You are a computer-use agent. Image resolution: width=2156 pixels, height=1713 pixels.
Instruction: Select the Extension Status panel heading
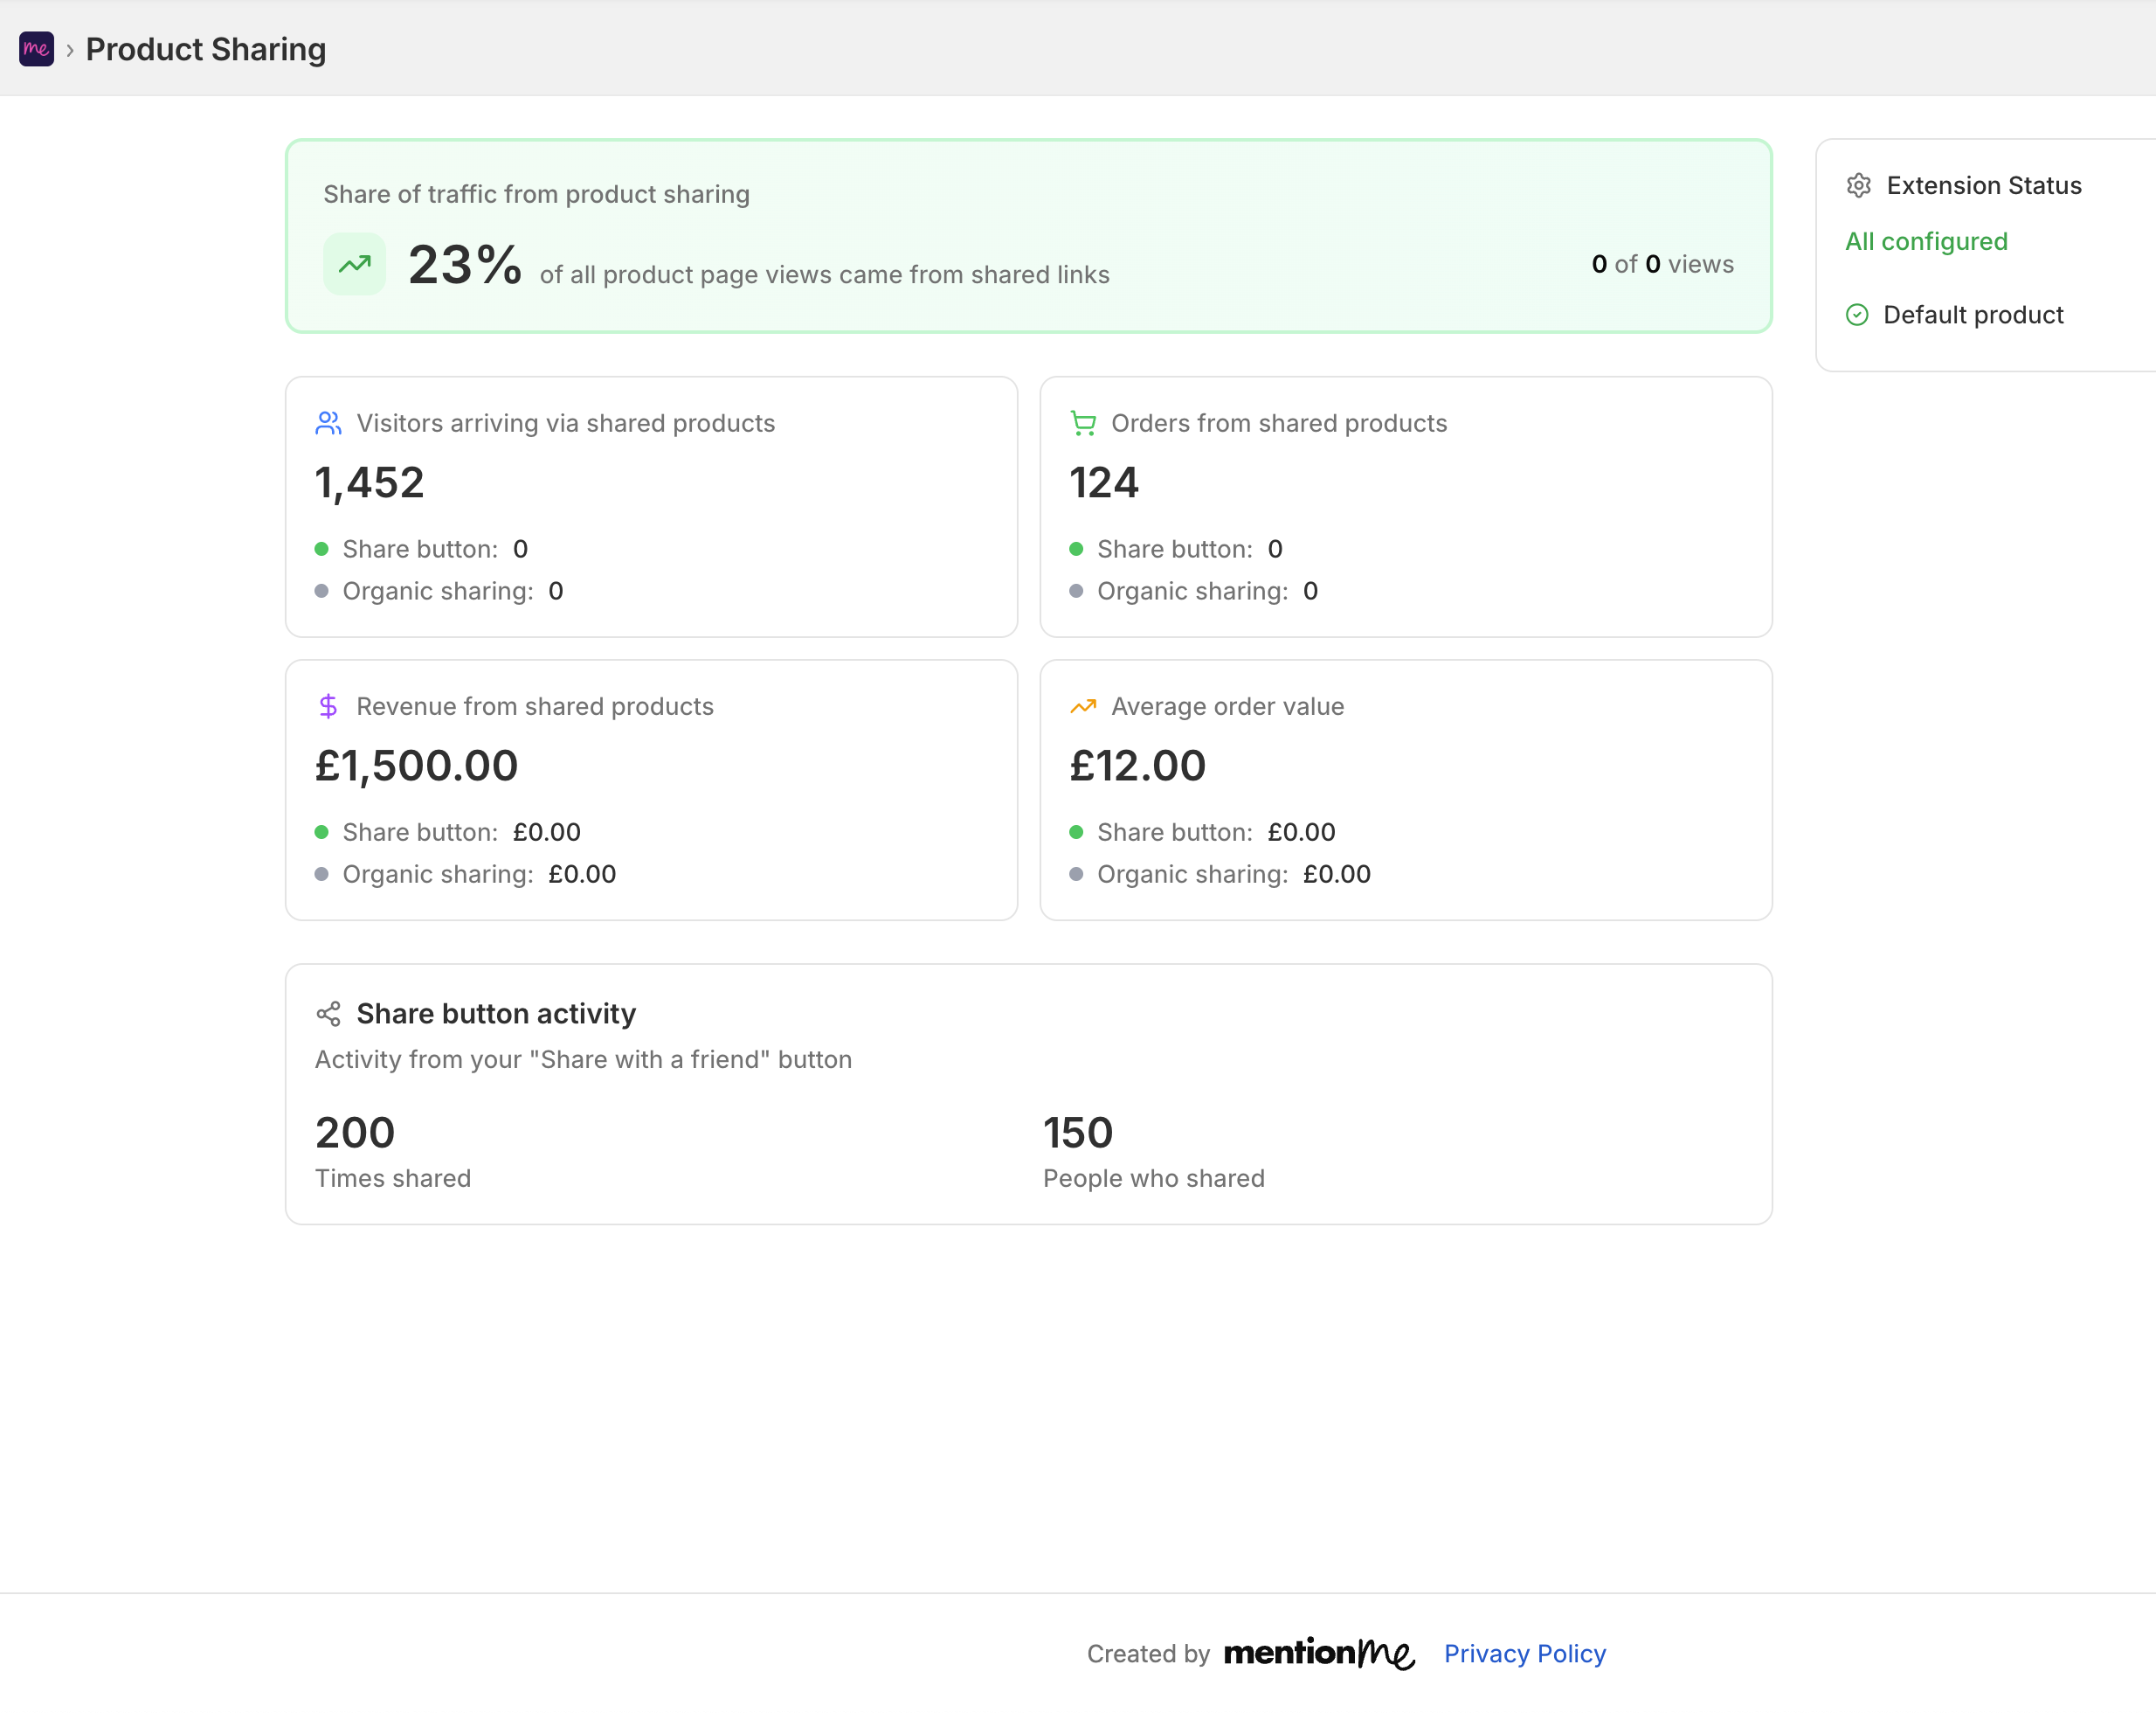tap(1984, 185)
